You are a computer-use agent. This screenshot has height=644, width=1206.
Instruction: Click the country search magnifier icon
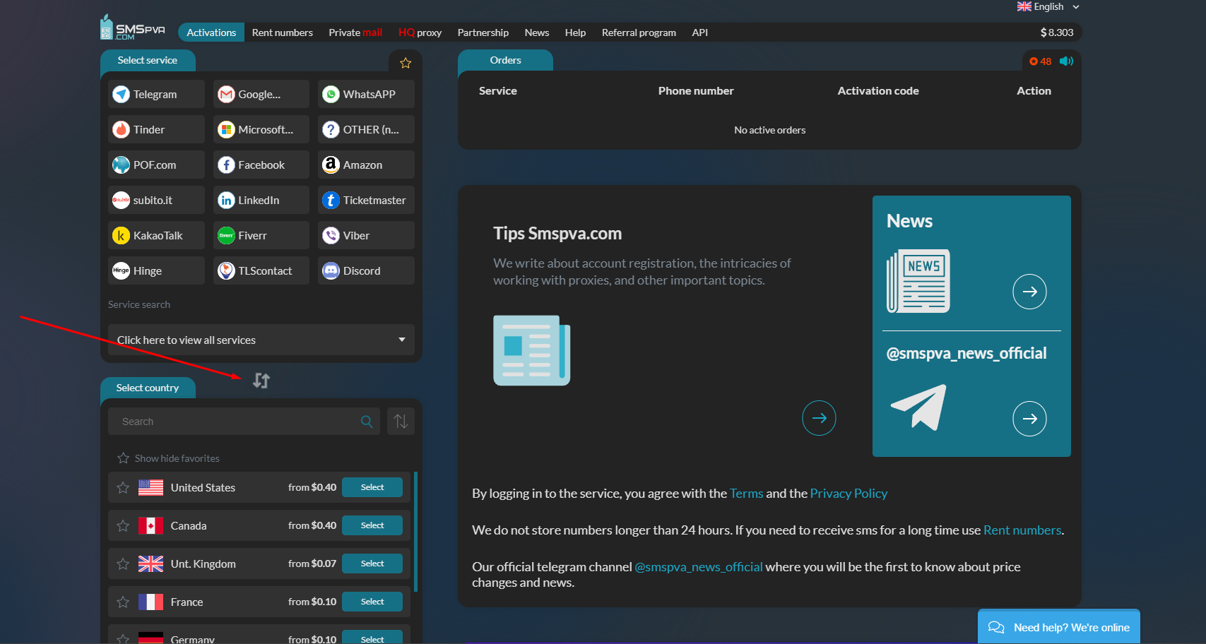click(x=367, y=422)
